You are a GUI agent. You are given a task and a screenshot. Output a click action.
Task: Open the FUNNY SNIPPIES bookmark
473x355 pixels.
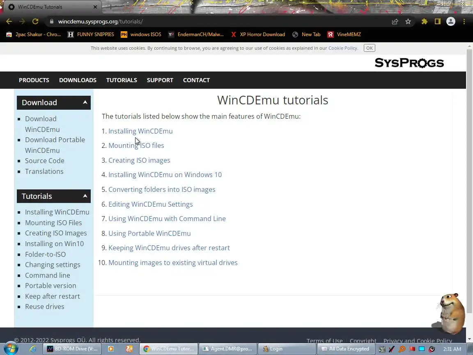91,35
